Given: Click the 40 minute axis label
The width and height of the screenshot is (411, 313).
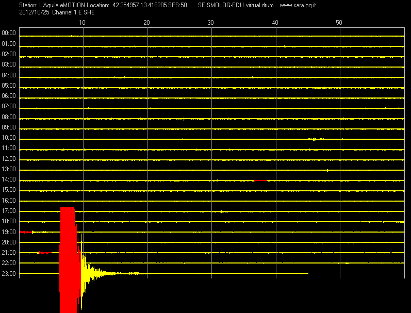Looking at the screenshot, I should [x=275, y=23].
